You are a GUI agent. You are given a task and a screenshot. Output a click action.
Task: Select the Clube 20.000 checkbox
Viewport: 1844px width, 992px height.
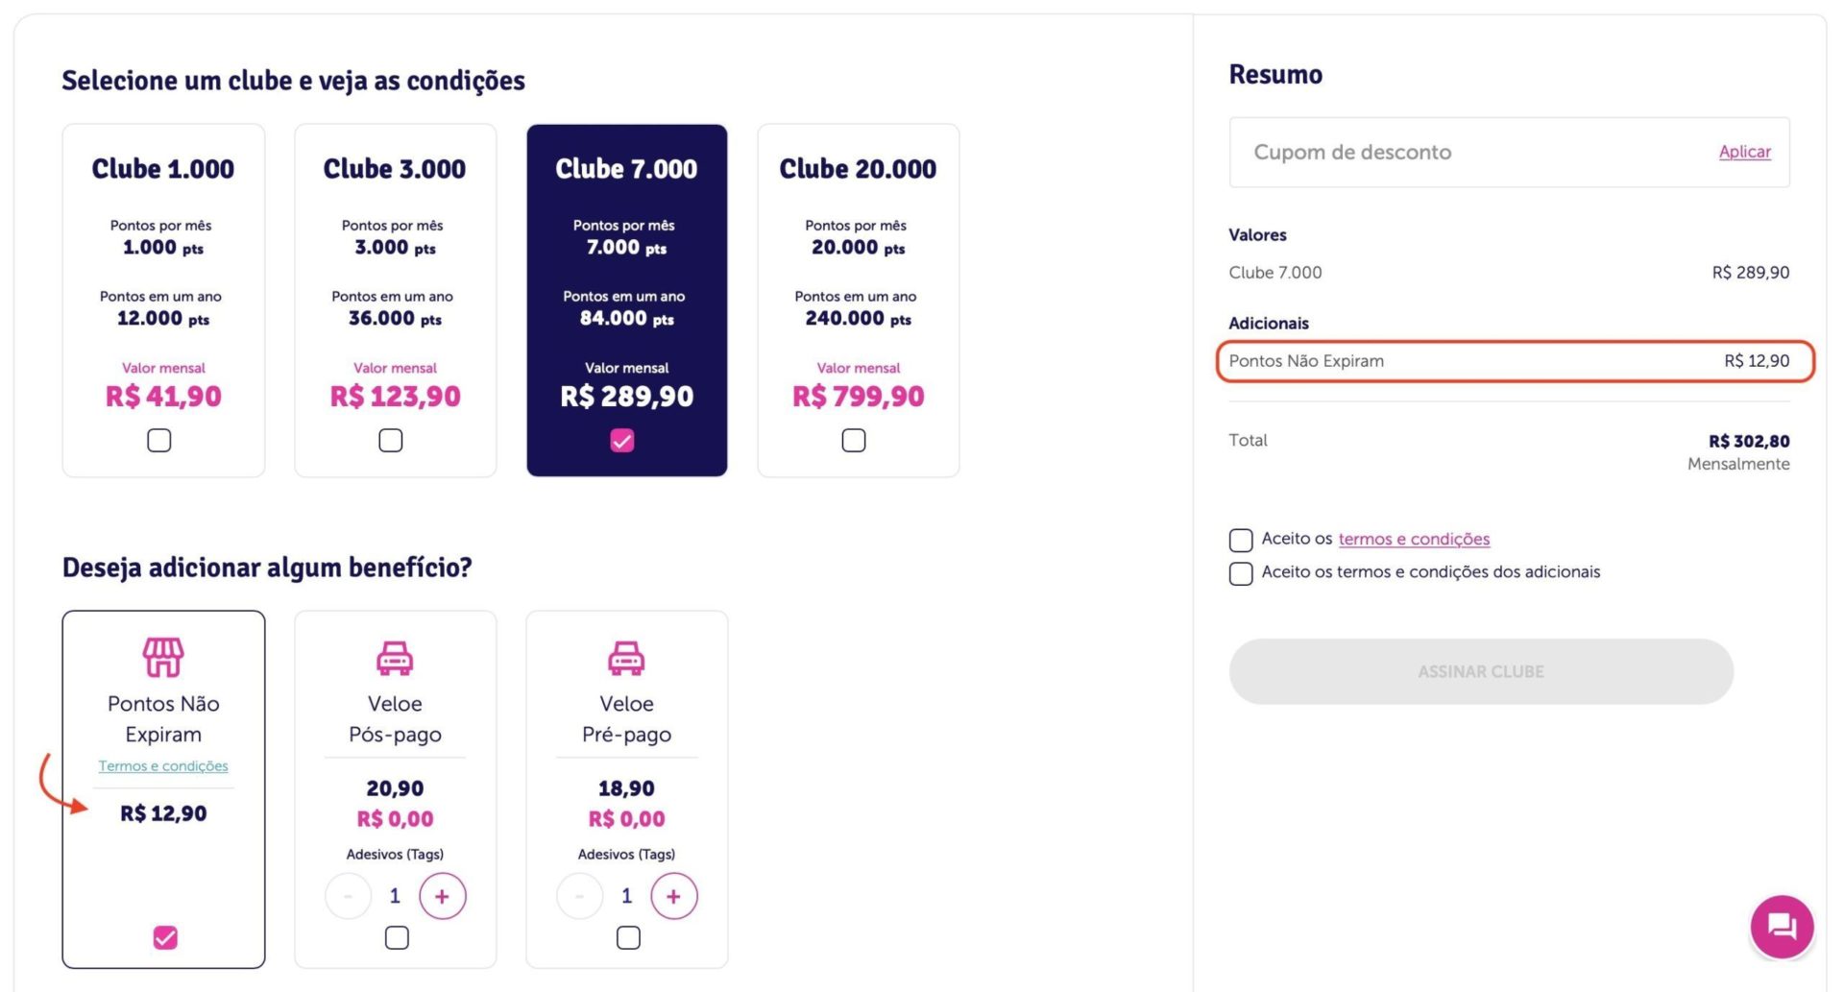coord(854,440)
